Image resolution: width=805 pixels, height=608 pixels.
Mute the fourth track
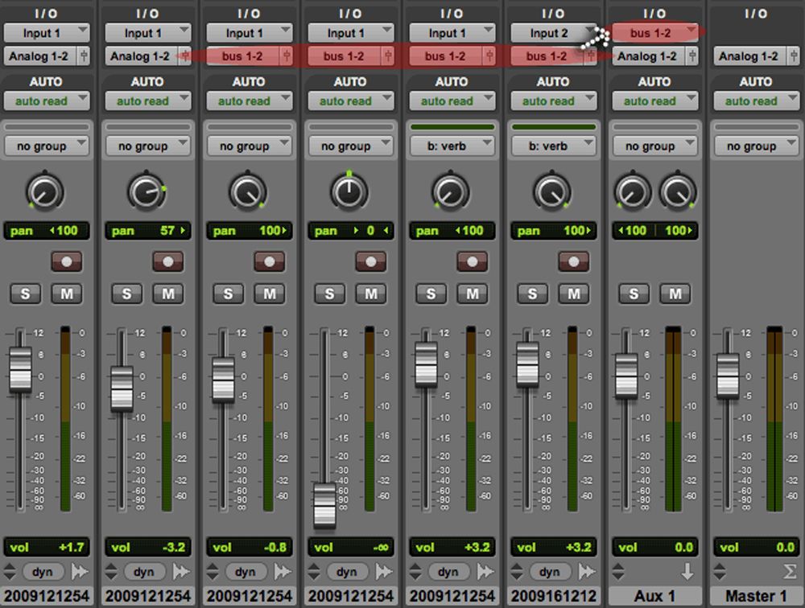point(371,294)
